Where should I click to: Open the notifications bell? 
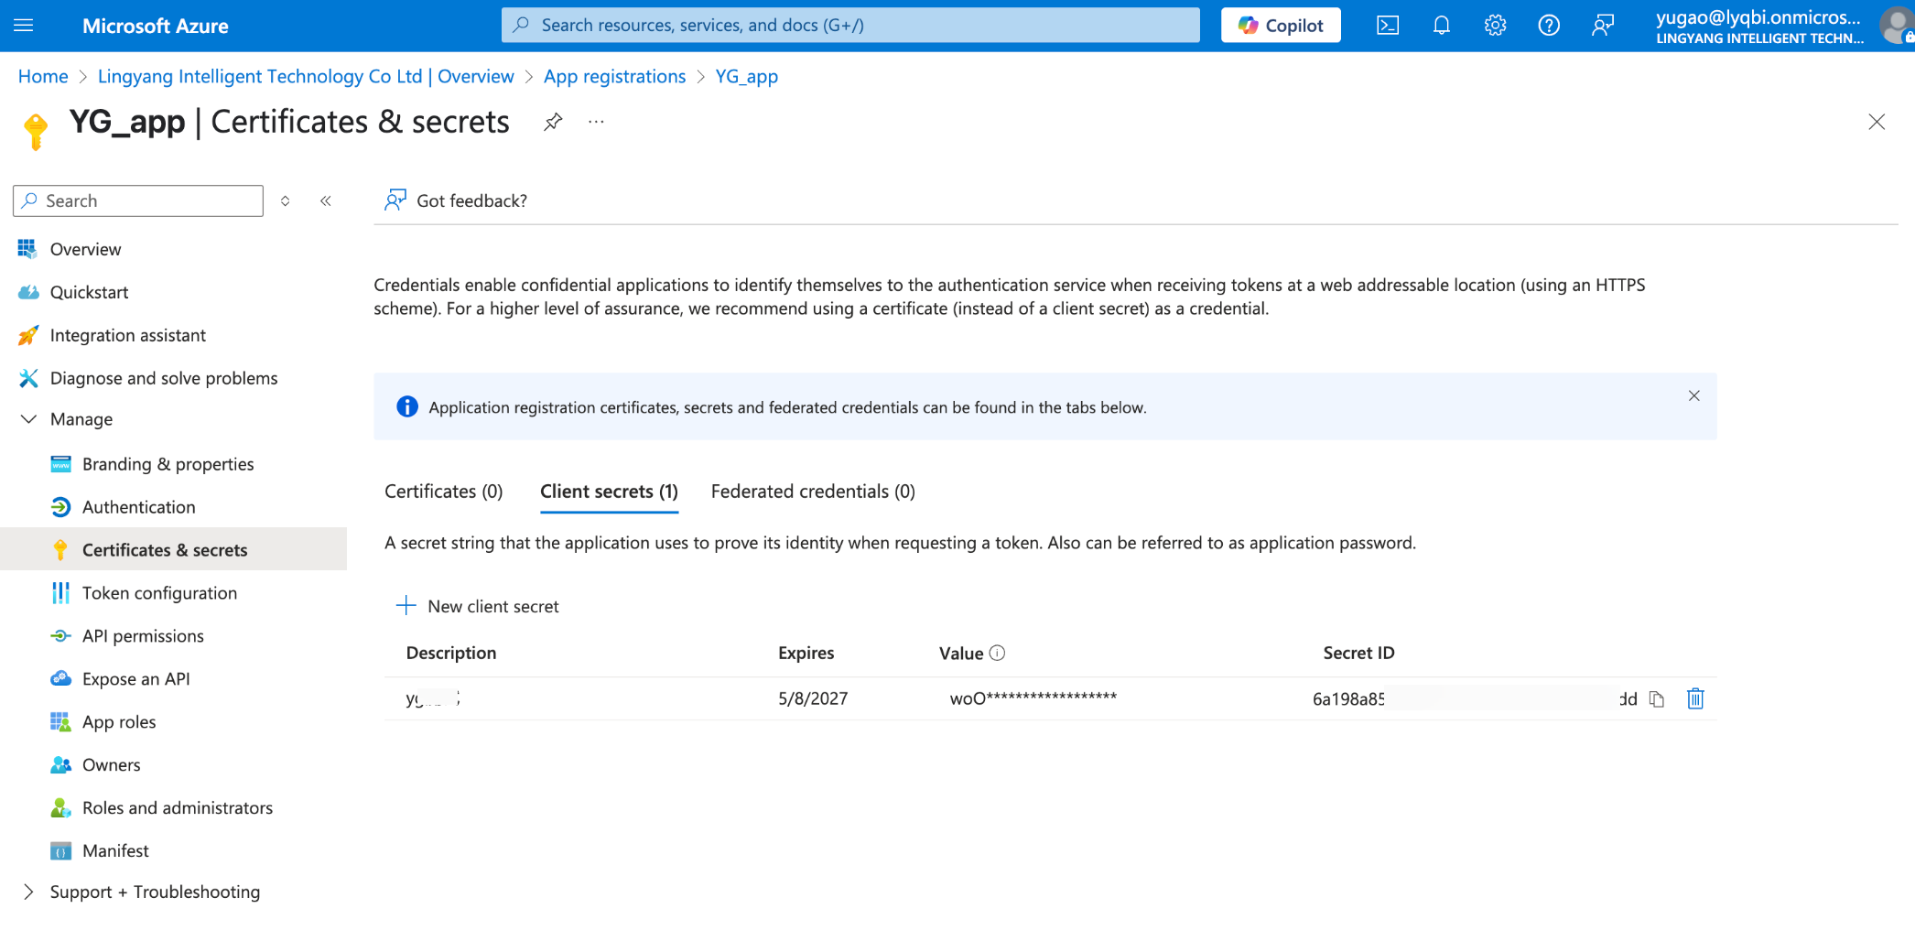coord(1442,26)
